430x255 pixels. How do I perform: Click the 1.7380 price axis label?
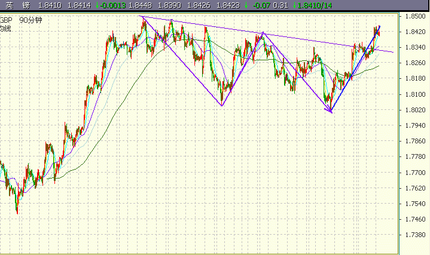[x=415, y=235]
